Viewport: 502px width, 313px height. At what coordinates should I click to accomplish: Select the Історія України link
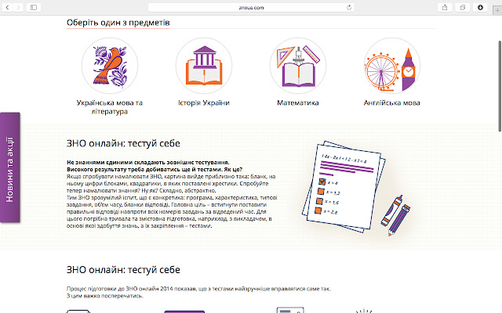click(204, 103)
